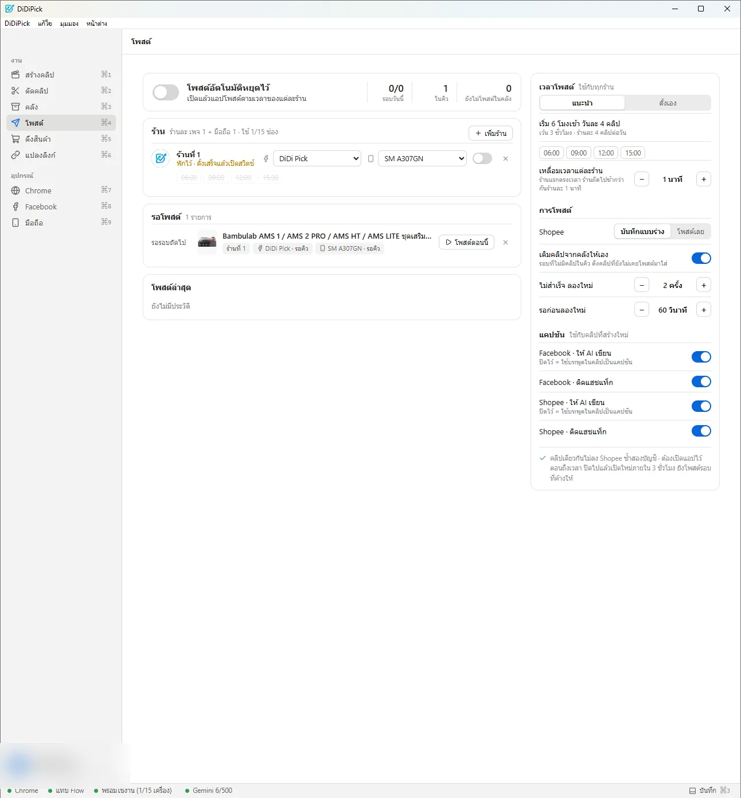Remove the Bambulab queued post with X
Screen dimensions: 741x798
[x=505, y=243]
